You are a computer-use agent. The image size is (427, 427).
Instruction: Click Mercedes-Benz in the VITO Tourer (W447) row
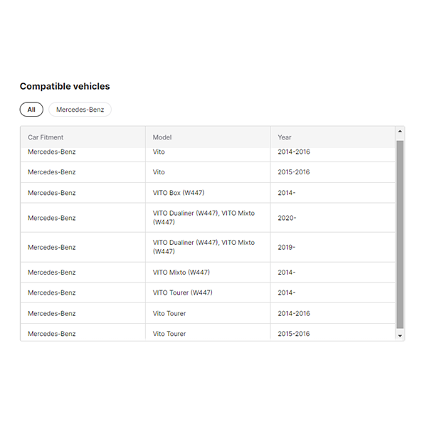tap(51, 292)
